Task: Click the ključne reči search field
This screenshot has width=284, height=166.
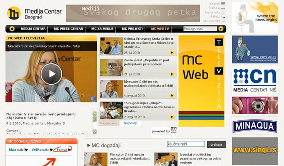Action: 186,144
